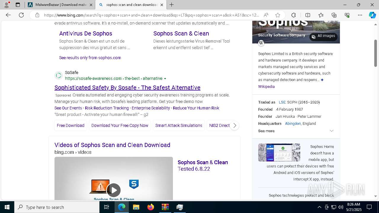View site information lock icon
This screenshot has width=379, height=213.
click(x=37, y=15)
